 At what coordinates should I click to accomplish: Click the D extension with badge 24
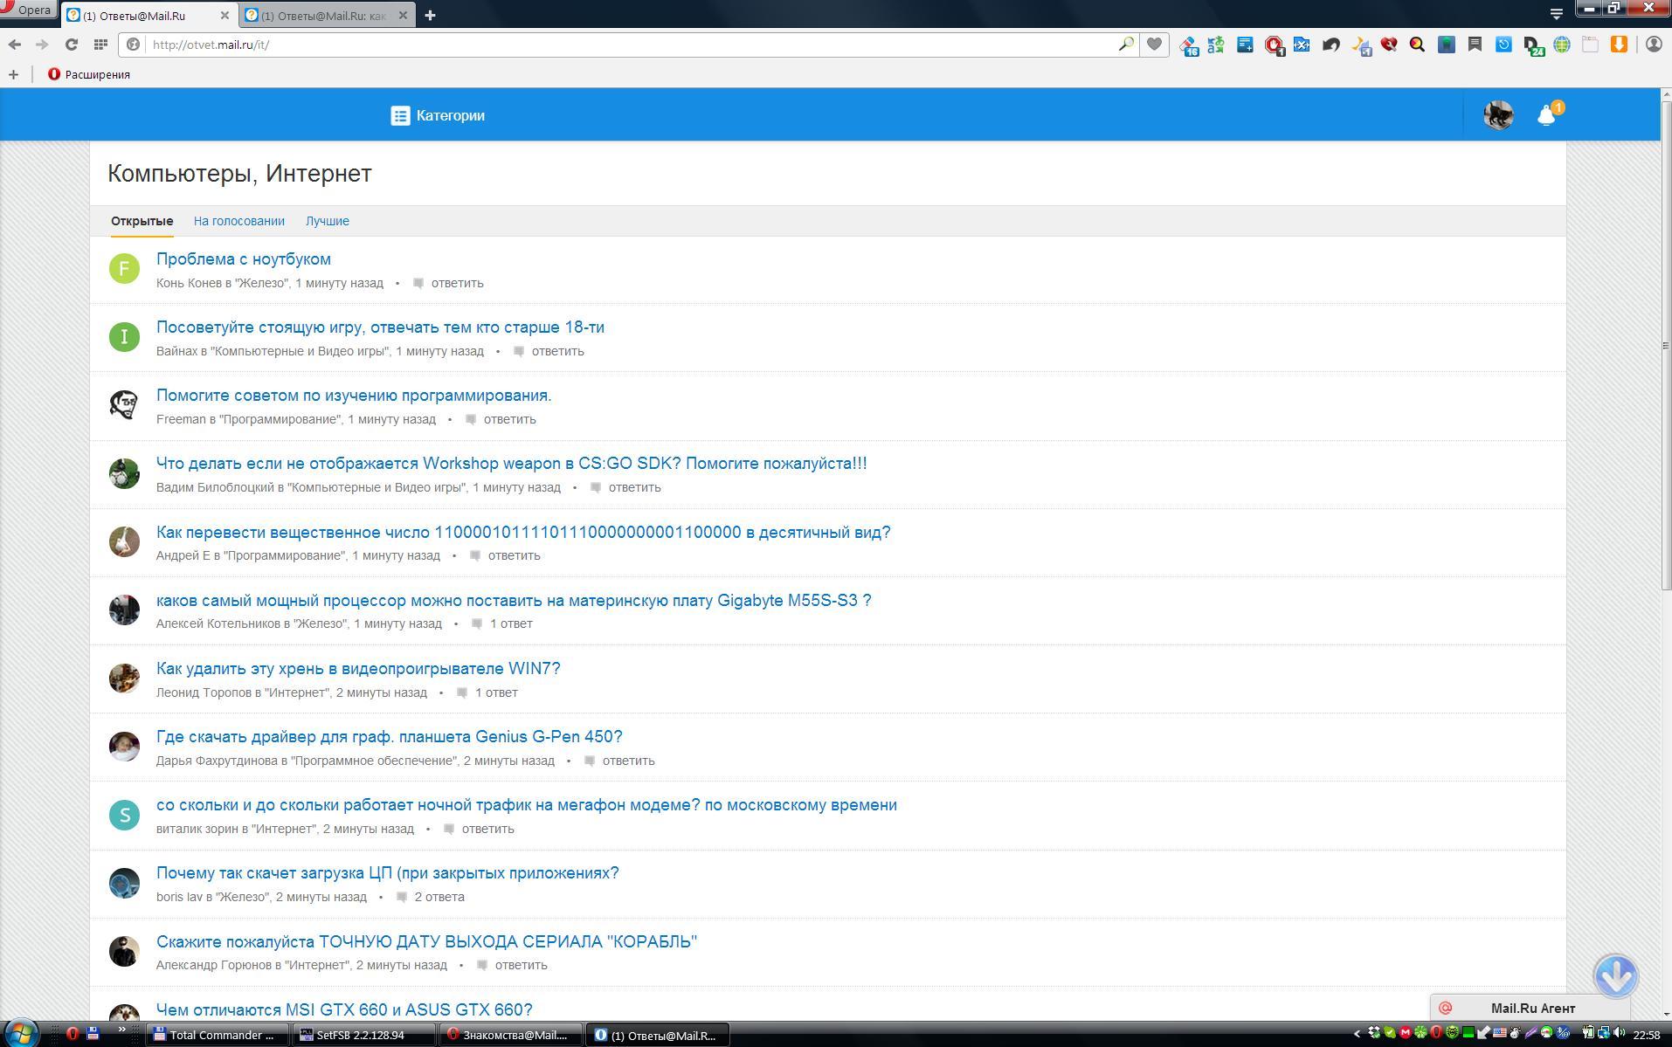(x=1533, y=45)
